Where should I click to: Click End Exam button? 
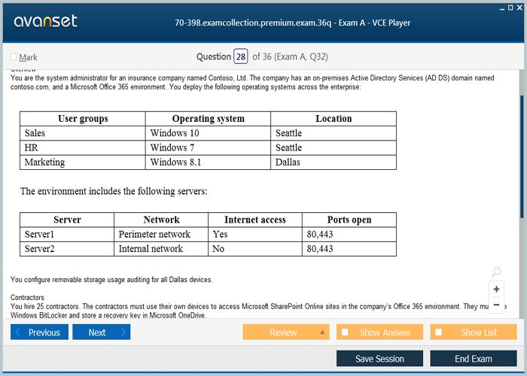pos(474,359)
